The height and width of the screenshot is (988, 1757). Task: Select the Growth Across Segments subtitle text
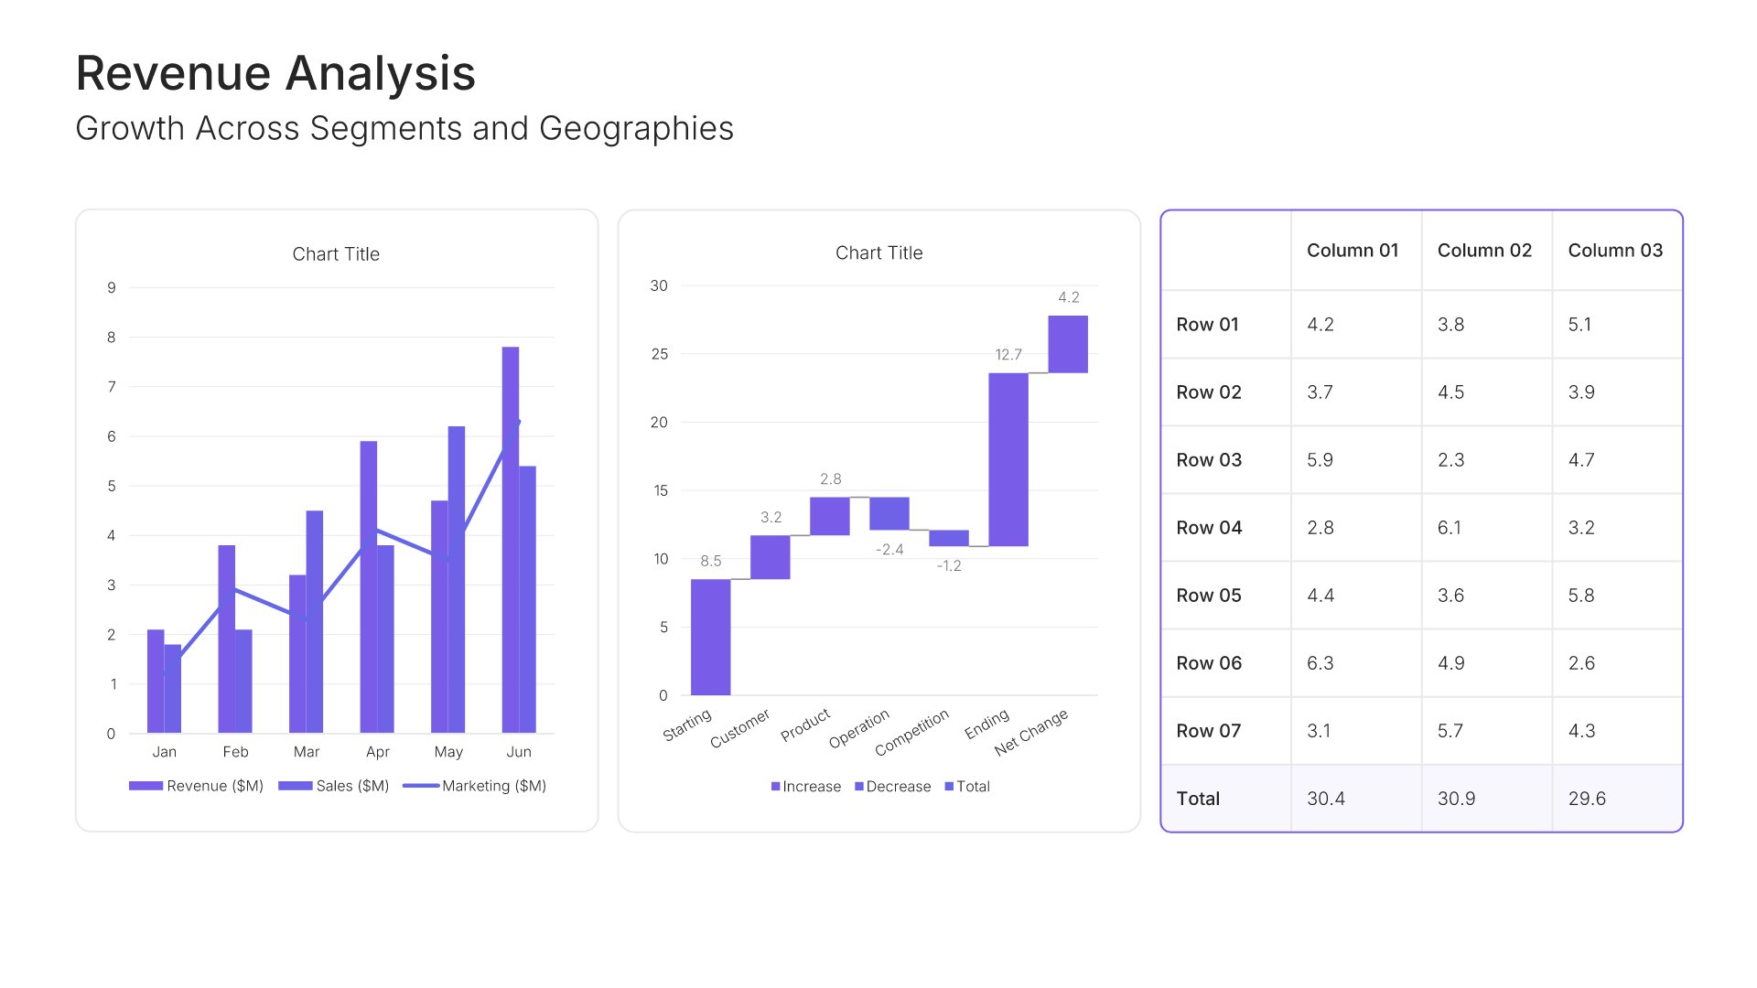tap(404, 129)
